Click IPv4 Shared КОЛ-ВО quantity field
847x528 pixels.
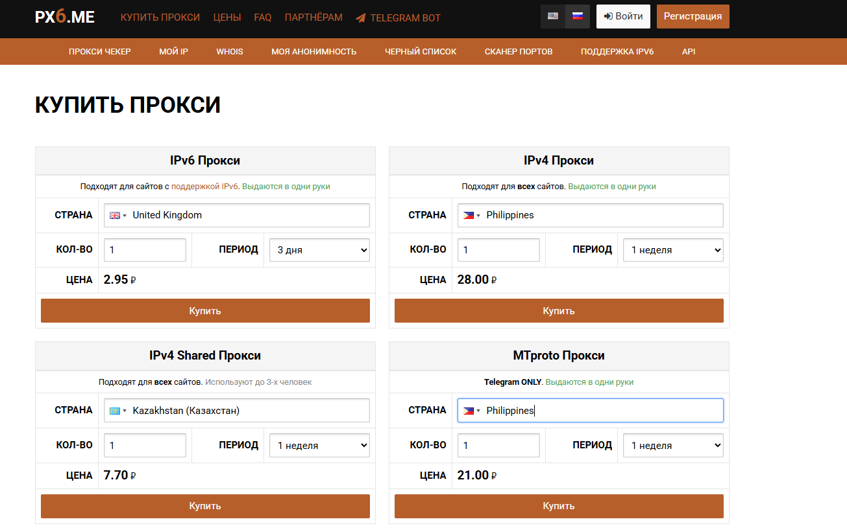point(145,446)
